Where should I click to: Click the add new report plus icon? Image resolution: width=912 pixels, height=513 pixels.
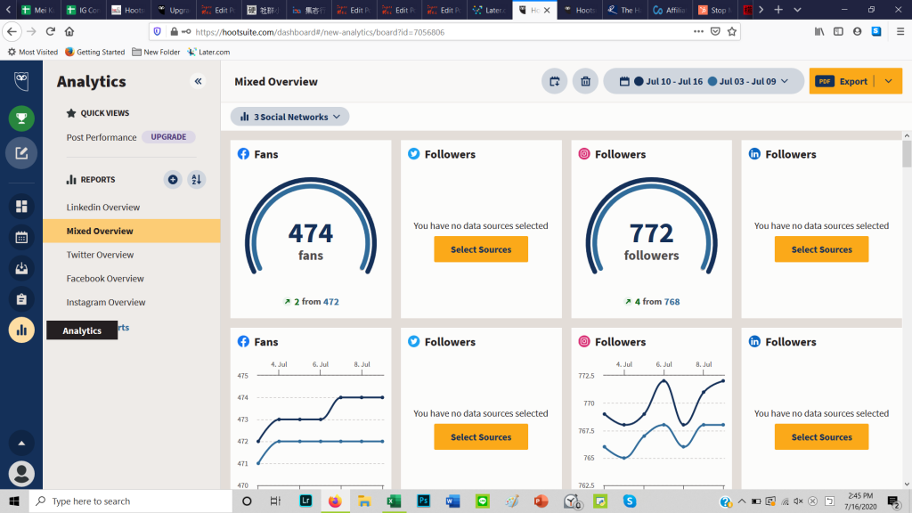173,180
